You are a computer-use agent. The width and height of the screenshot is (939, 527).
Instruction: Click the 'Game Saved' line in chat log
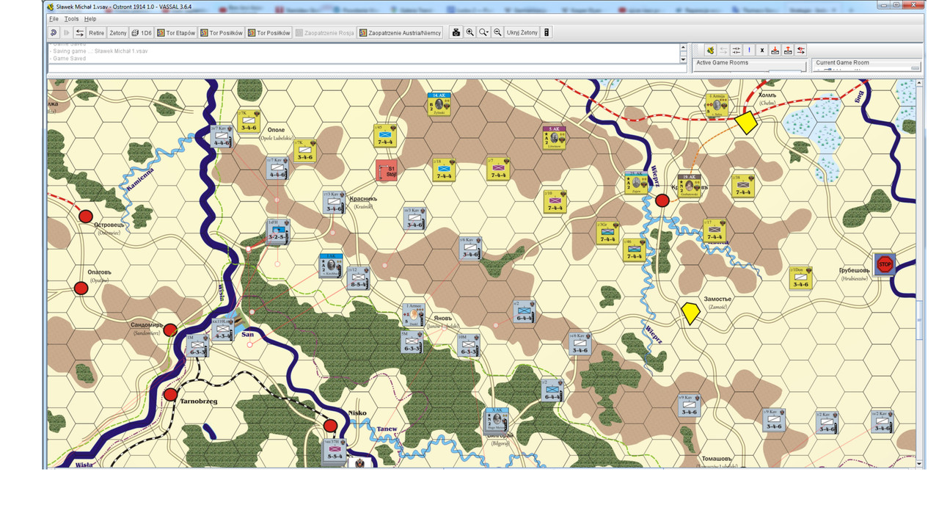[x=69, y=59]
